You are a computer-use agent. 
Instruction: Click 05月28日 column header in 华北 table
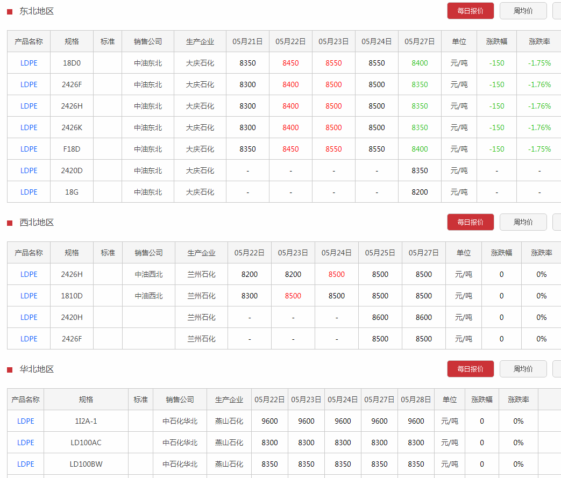(416, 399)
